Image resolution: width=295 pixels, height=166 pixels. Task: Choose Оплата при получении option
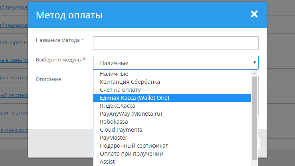coord(131,154)
